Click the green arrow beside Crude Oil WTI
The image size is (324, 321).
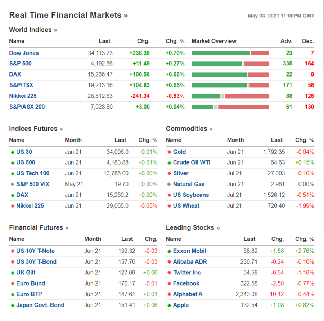[169, 163]
